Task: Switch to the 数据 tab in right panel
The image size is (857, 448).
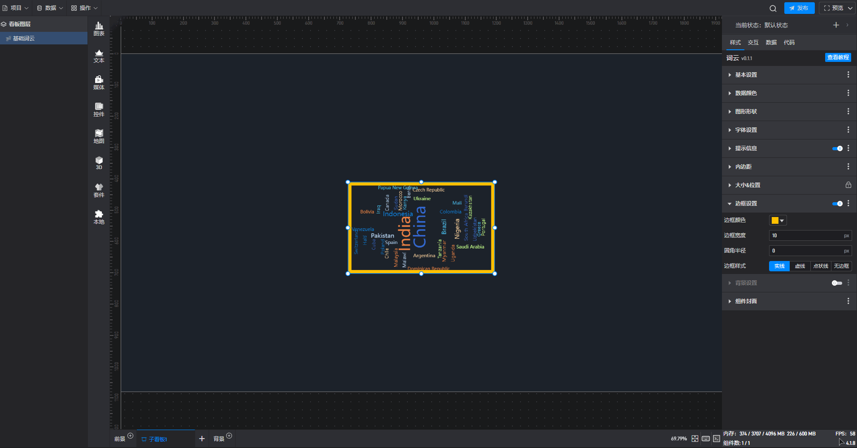Action: (x=771, y=43)
